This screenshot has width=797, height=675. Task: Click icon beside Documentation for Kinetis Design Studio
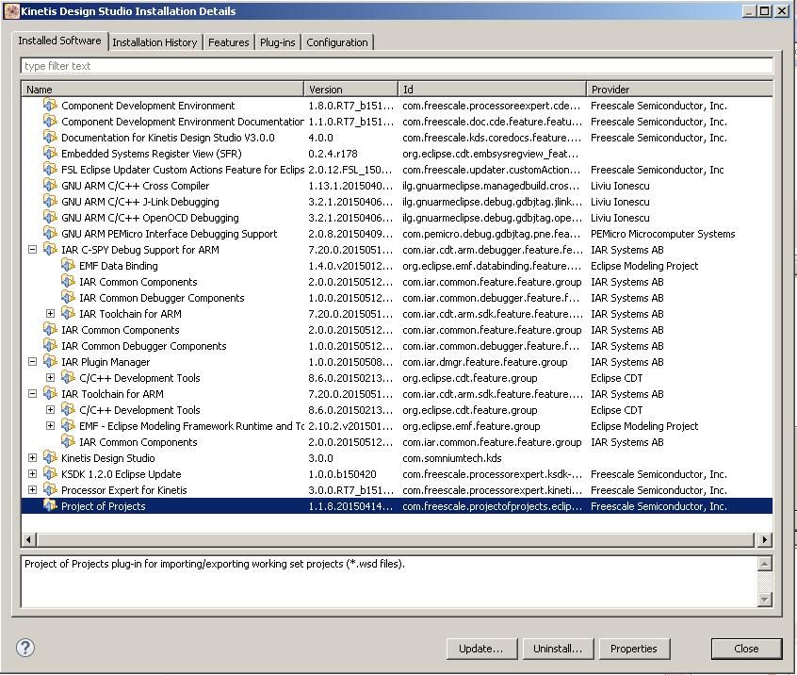(x=50, y=138)
